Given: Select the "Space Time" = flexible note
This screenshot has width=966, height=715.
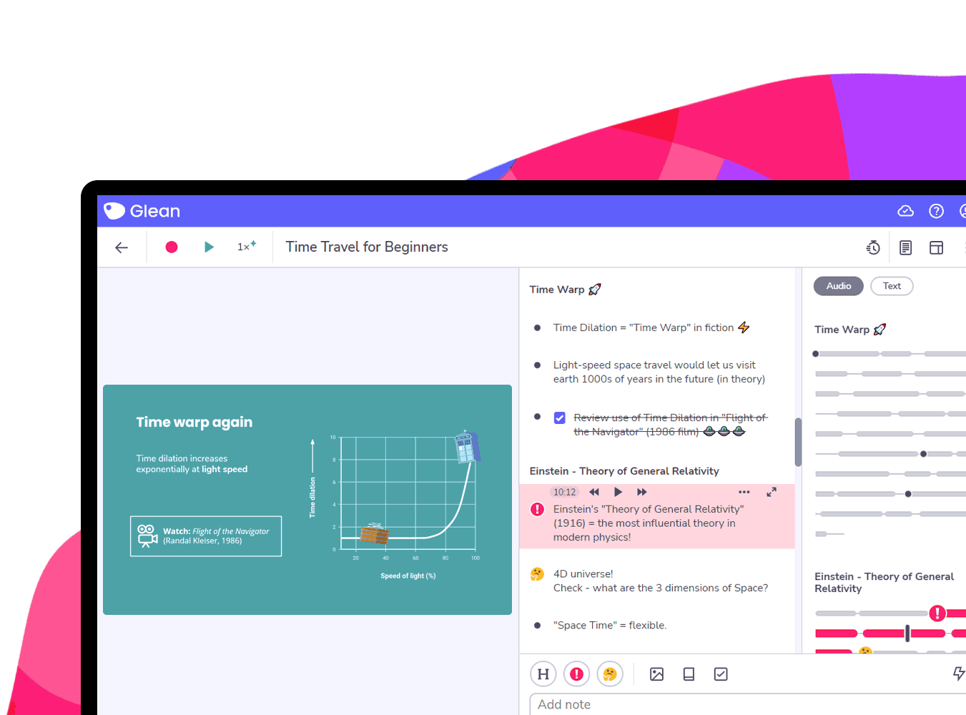Looking at the screenshot, I should (610, 625).
